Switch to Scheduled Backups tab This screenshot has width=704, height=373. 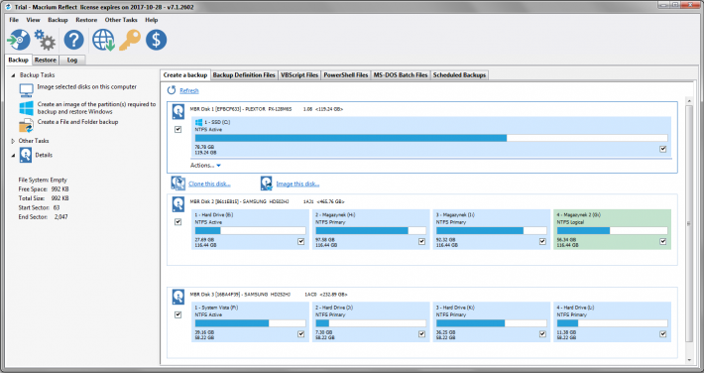coord(459,75)
